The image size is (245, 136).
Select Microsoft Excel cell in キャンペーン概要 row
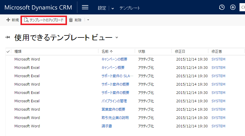pos(27,67)
